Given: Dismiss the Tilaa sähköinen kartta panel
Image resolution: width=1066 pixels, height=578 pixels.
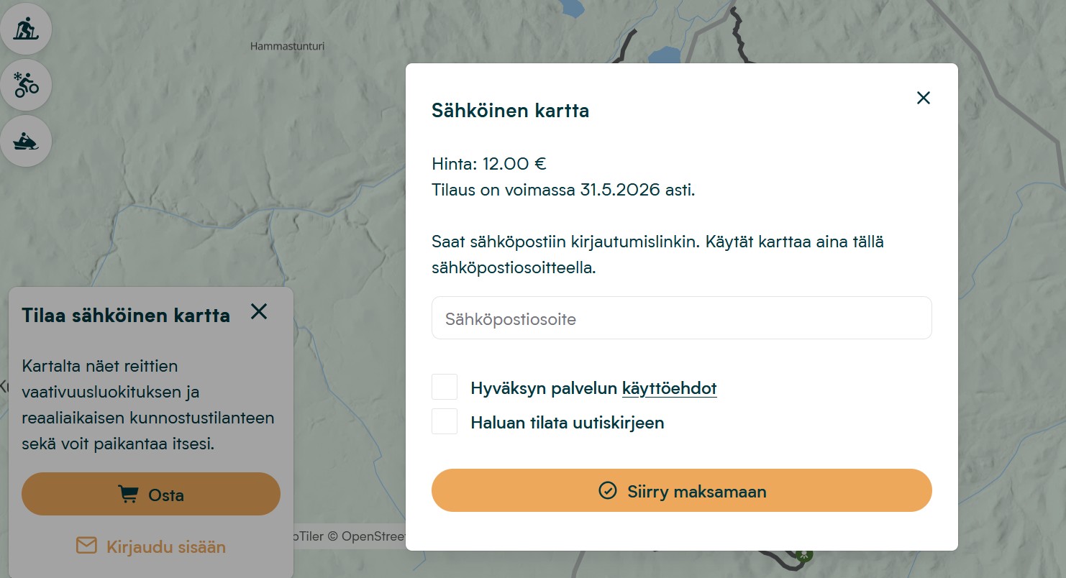Looking at the screenshot, I should 259,311.
